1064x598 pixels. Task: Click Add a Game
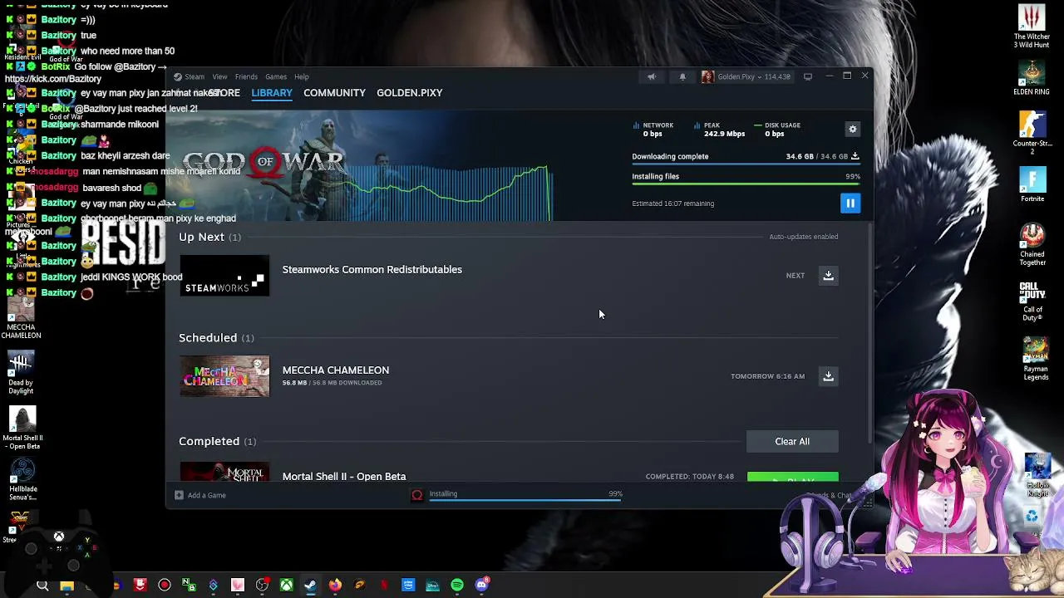pyautogui.click(x=200, y=495)
